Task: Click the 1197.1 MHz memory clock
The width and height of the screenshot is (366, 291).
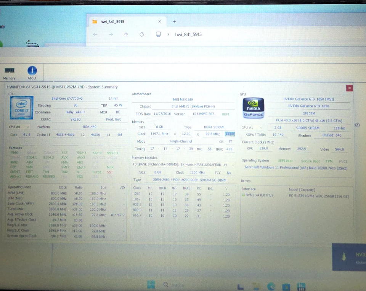Action: coord(159,134)
